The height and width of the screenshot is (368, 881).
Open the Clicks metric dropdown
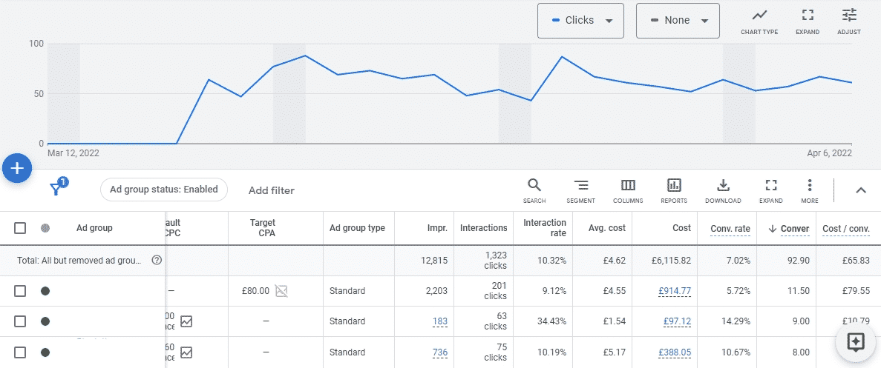click(x=580, y=21)
